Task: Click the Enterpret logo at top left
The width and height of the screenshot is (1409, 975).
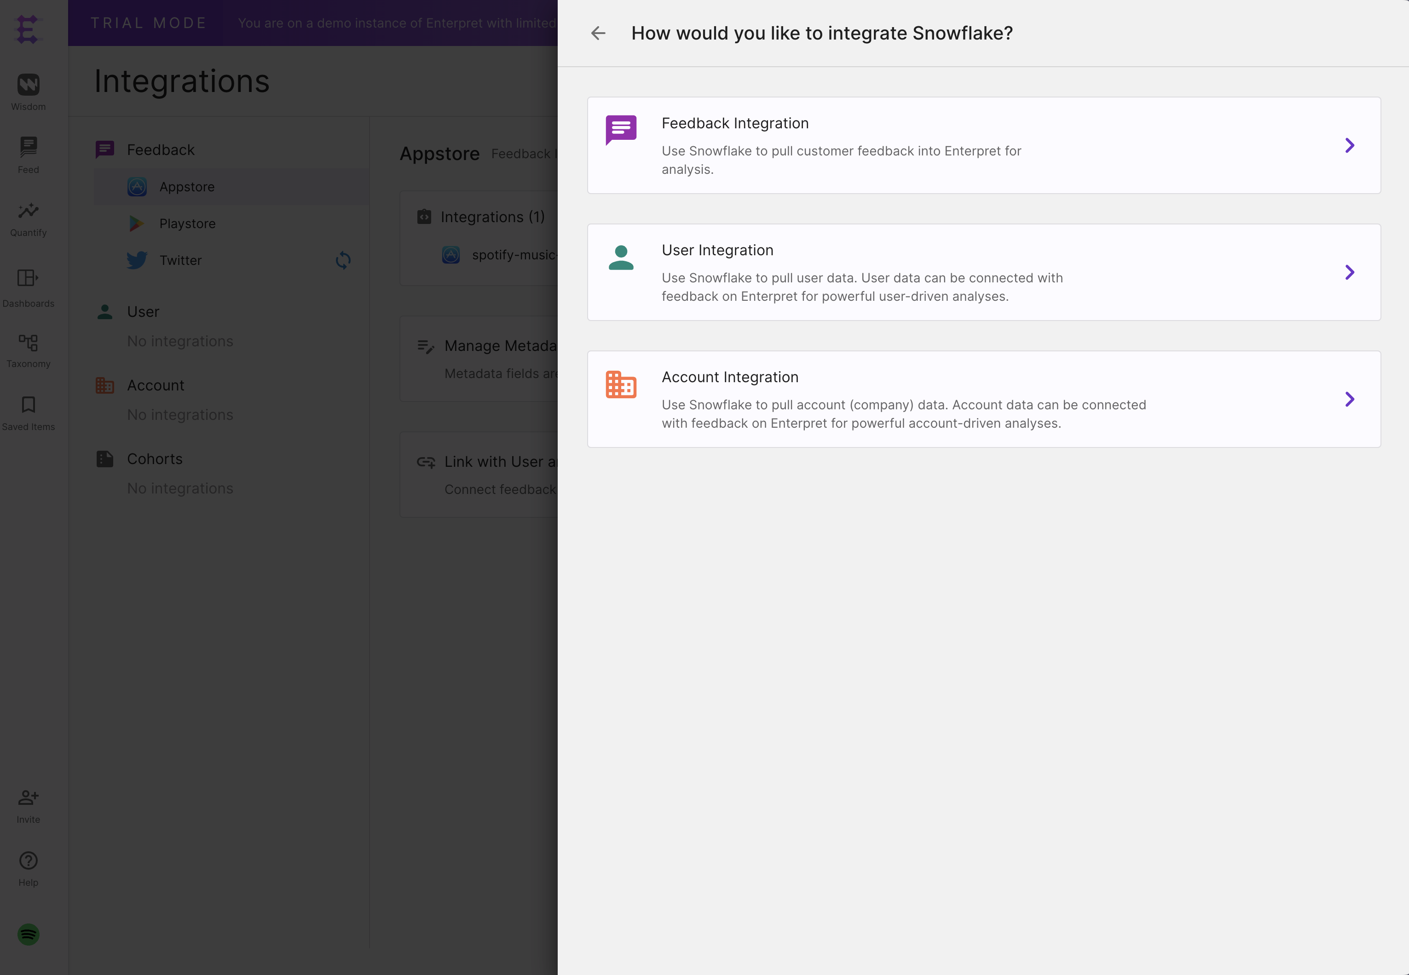Action: click(28, 29)
